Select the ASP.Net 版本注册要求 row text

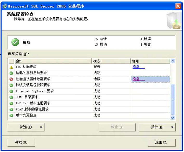33,103
